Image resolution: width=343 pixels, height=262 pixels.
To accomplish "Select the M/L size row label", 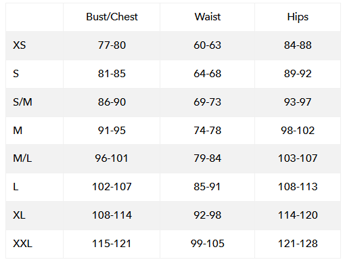I will (x=22, y=158).
